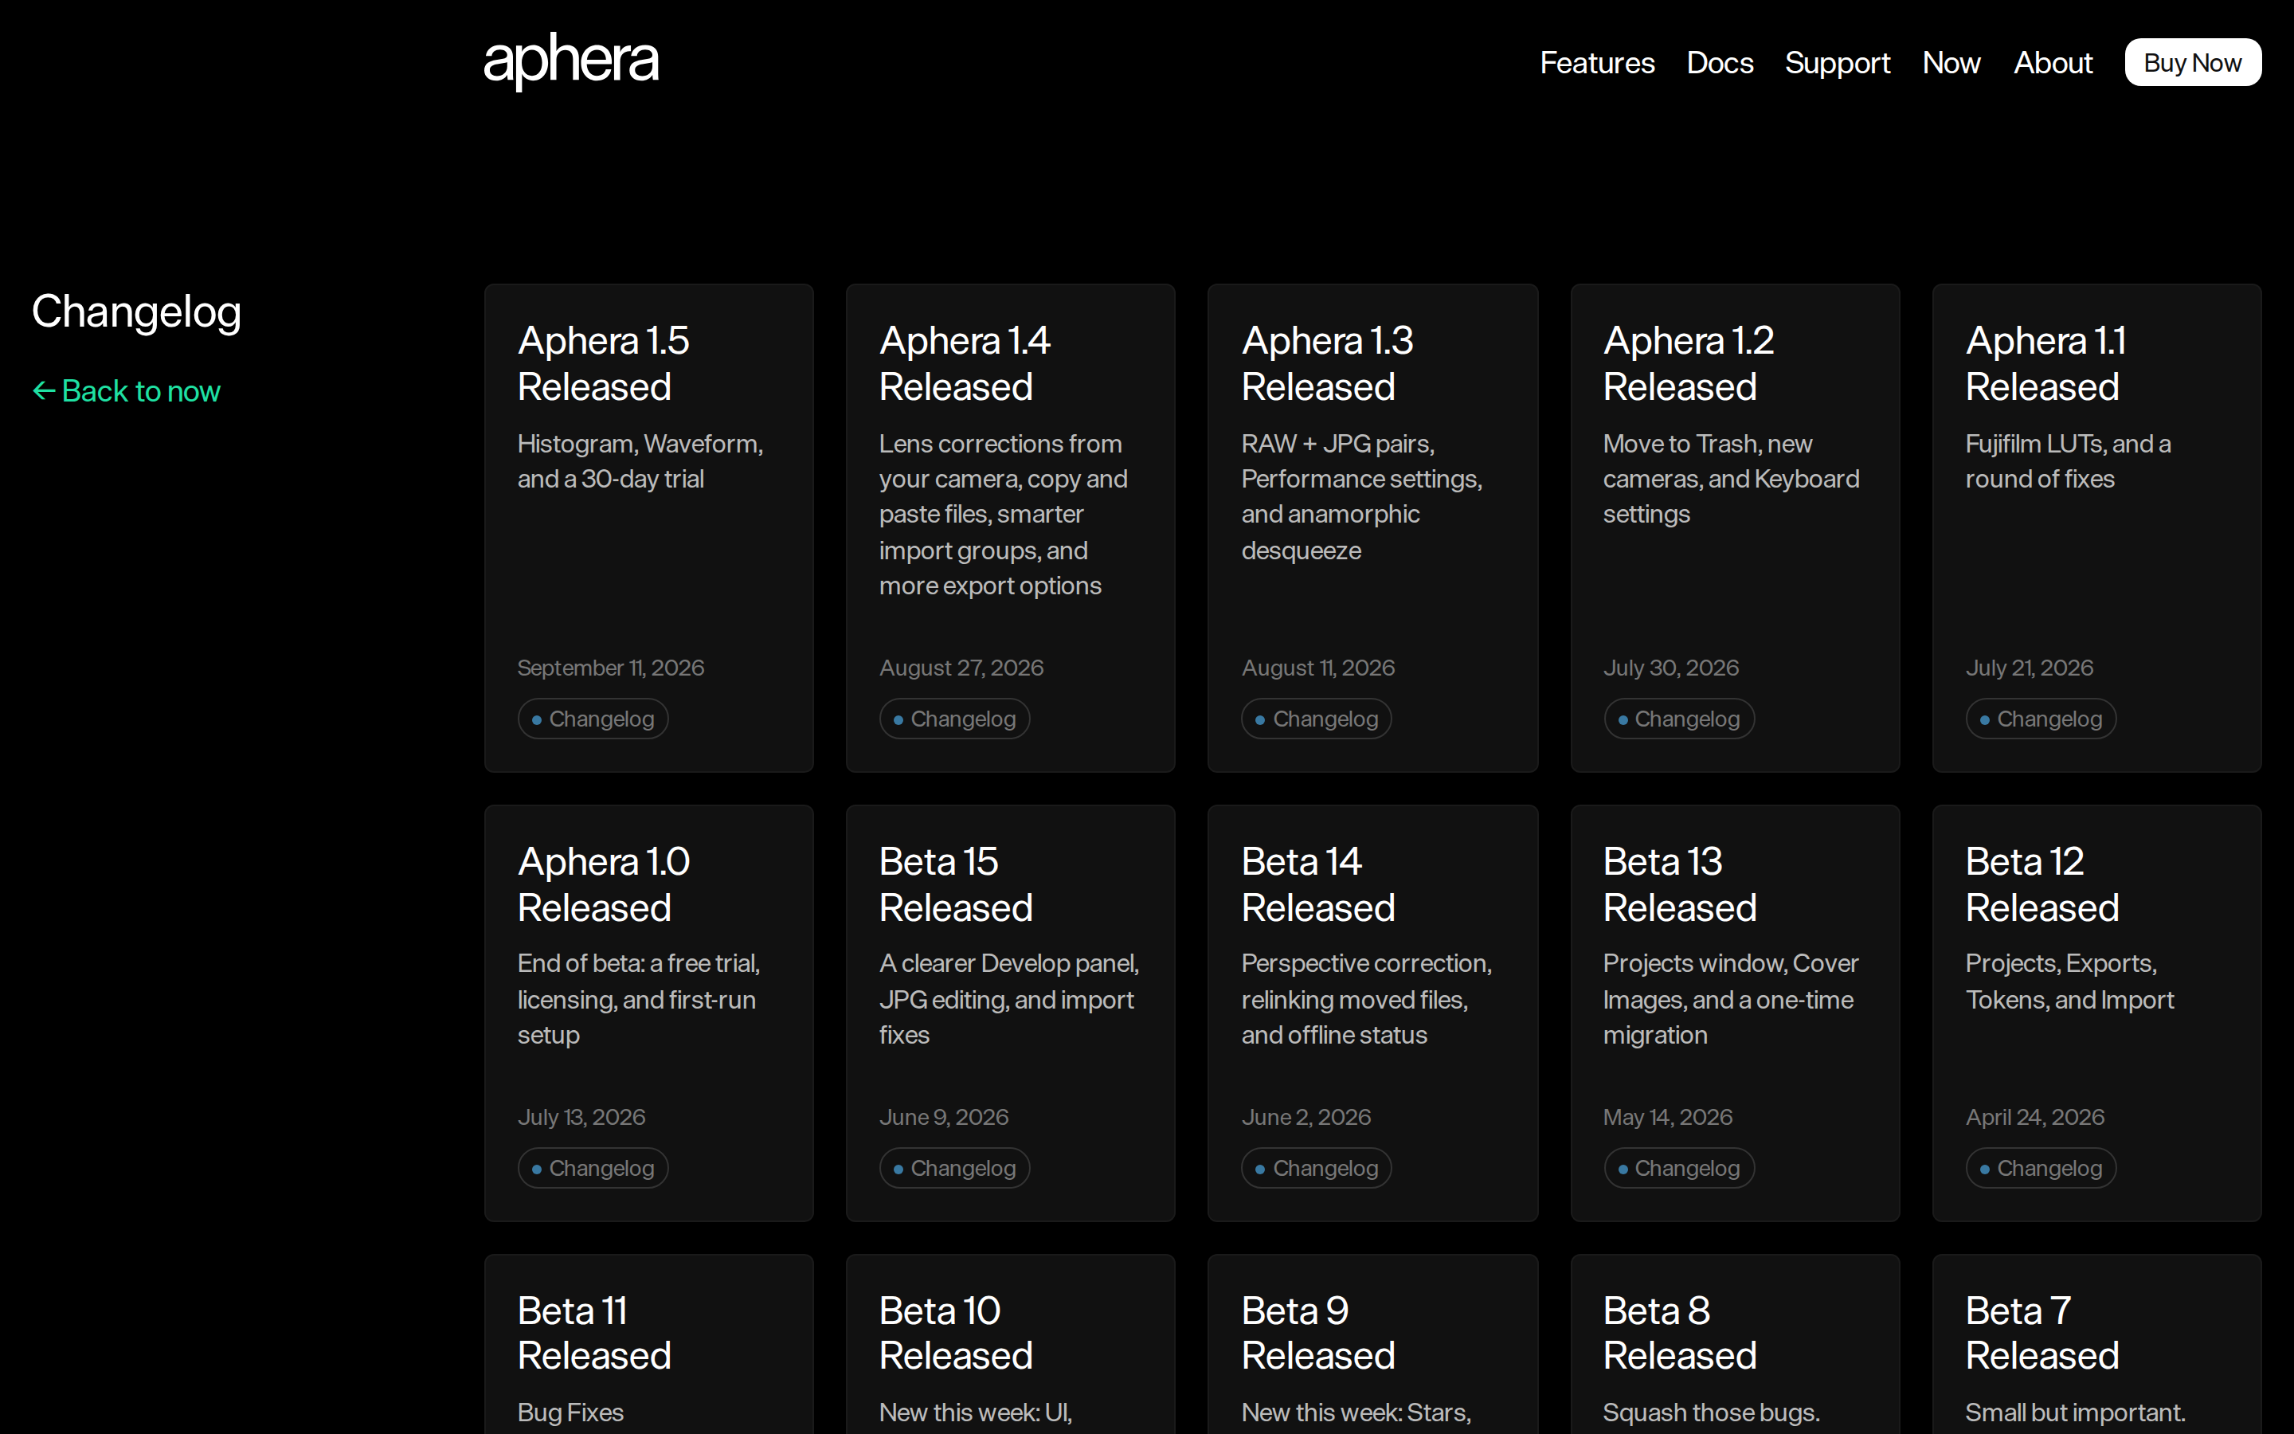
Task: Click the September 11, 2026 date
Action: (x=610, y=668)
